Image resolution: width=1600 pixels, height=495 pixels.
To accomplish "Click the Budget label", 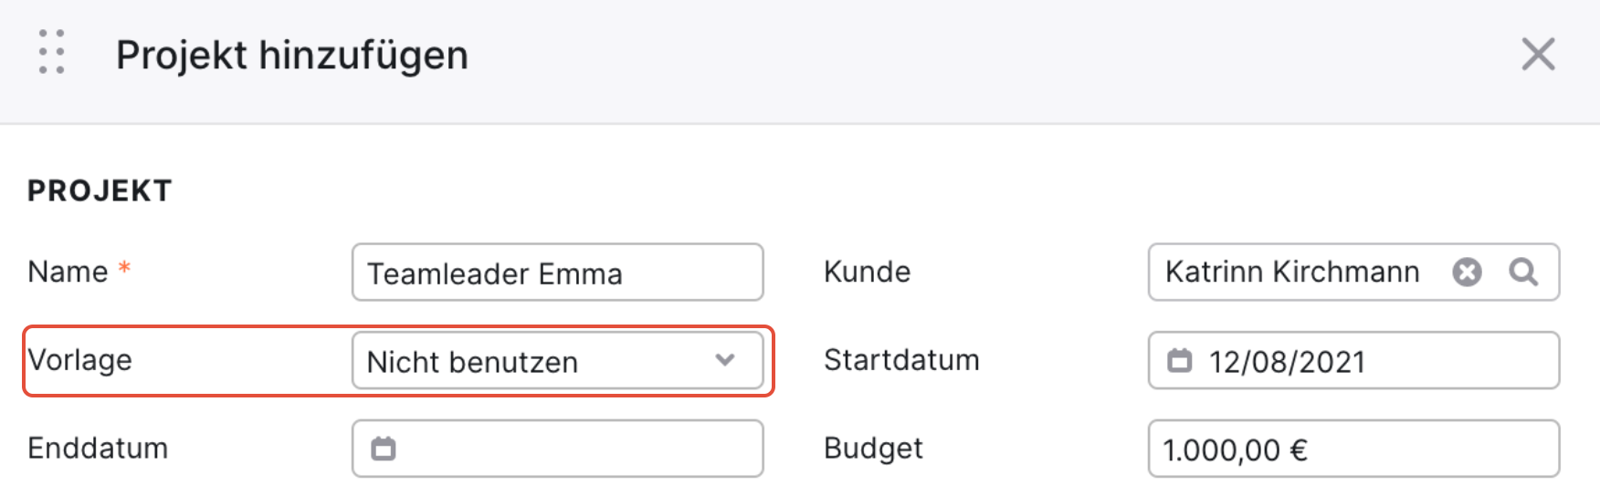I will pyautogui.click(x=873, y=449).
